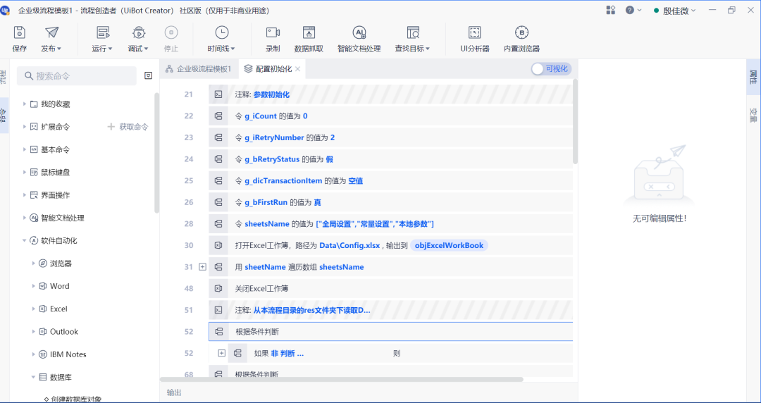Select the Word tree item
This screenshot has height=403, width=761.
(x=60, y=286)
